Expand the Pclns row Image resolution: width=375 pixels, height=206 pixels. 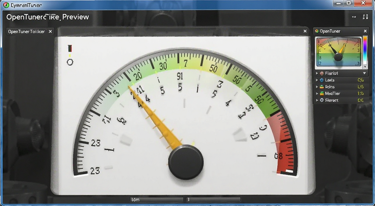point(317,87)
